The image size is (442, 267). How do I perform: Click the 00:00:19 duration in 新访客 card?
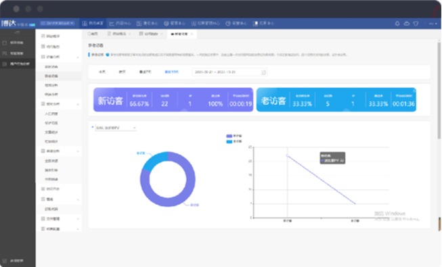240,104
